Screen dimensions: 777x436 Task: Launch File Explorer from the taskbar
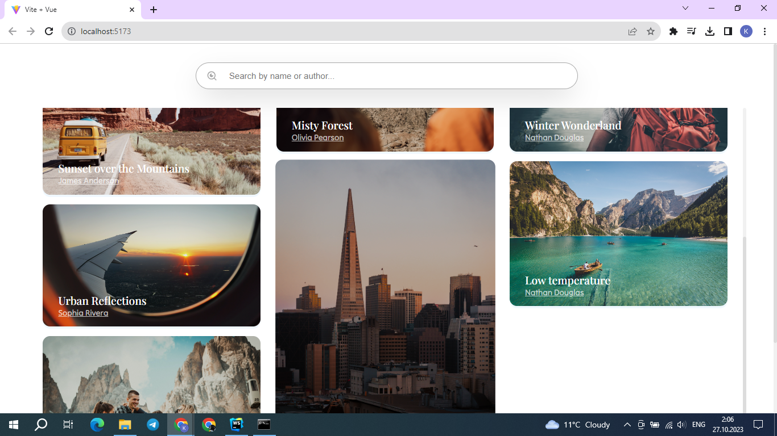[x=125, y=424]
